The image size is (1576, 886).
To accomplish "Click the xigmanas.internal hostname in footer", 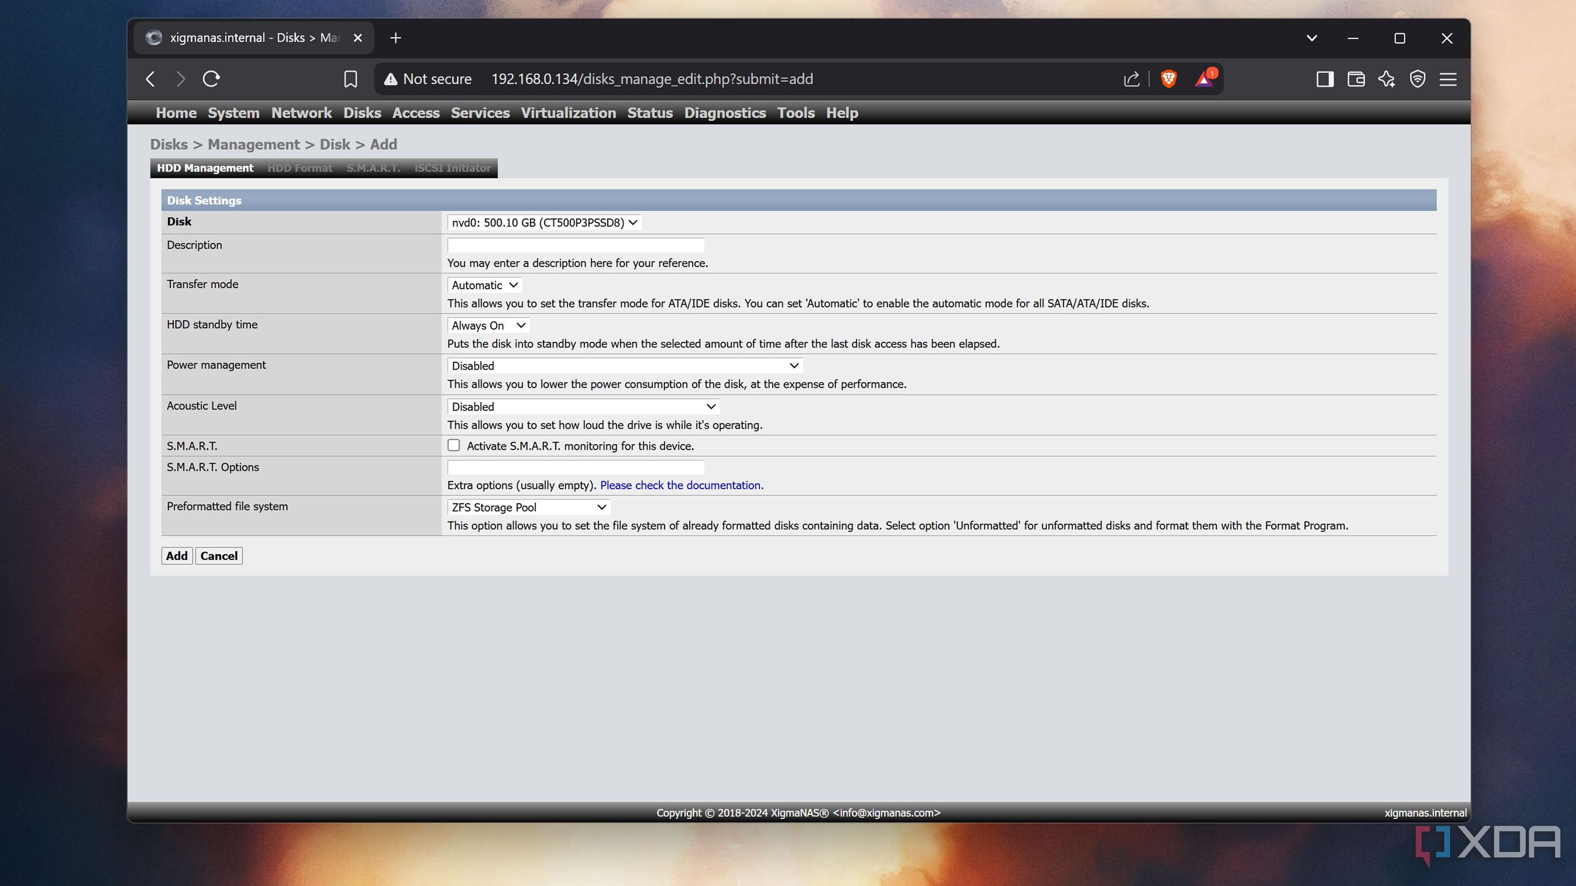I will [x=1425, y=813].
